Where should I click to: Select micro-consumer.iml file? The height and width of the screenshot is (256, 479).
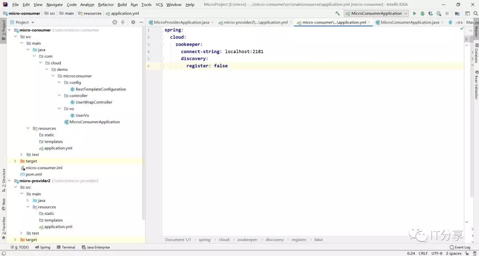[41, 168]
